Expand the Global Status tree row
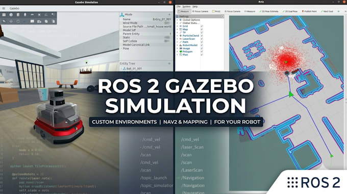The width and height of the screenshot is (347, 194). [x=177, y=23]
